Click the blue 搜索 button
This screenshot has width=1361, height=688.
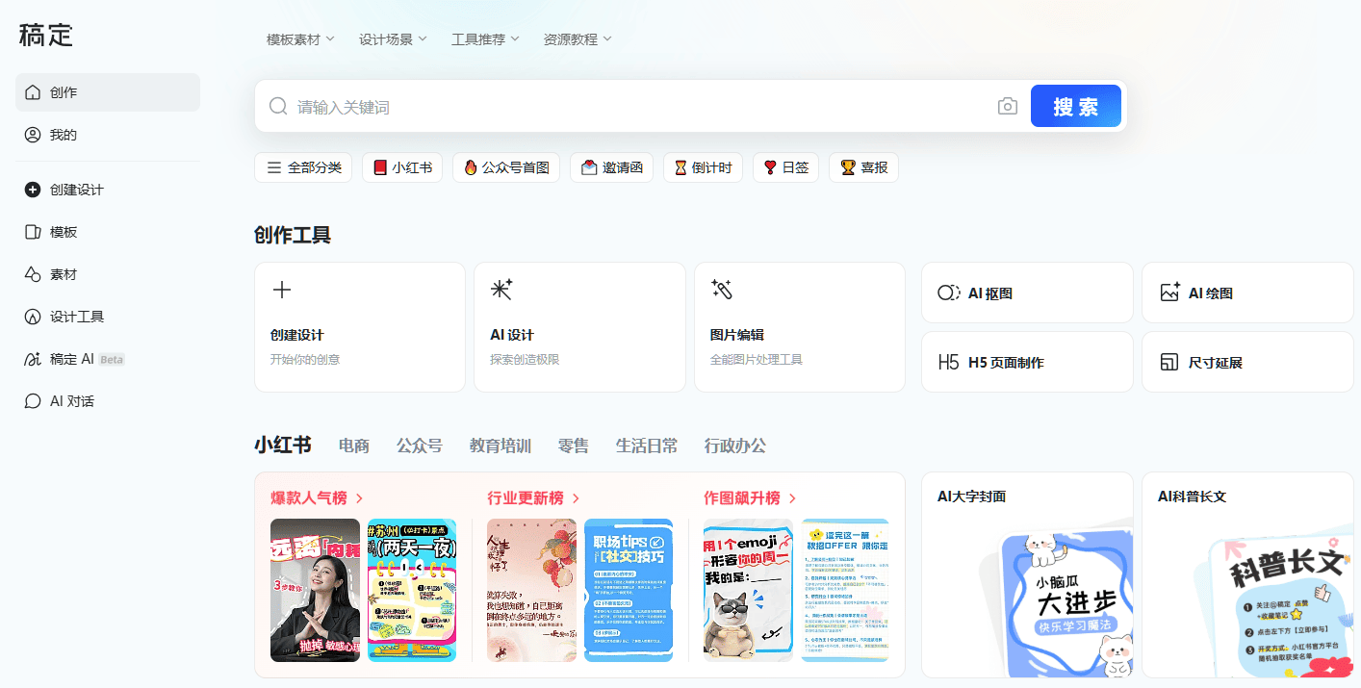[x=1075, y=107]
